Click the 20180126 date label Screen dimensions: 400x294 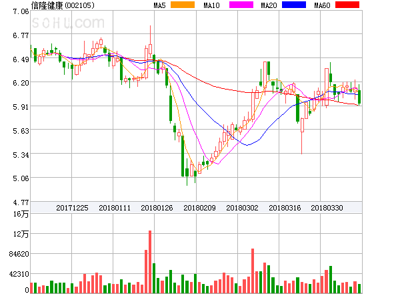click(x=157, y=208)
